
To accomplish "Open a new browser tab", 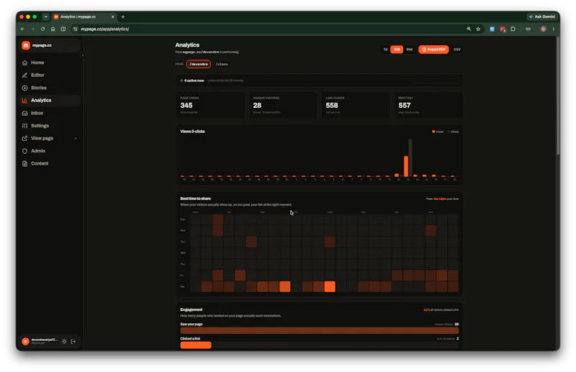I will coord(123,17).
